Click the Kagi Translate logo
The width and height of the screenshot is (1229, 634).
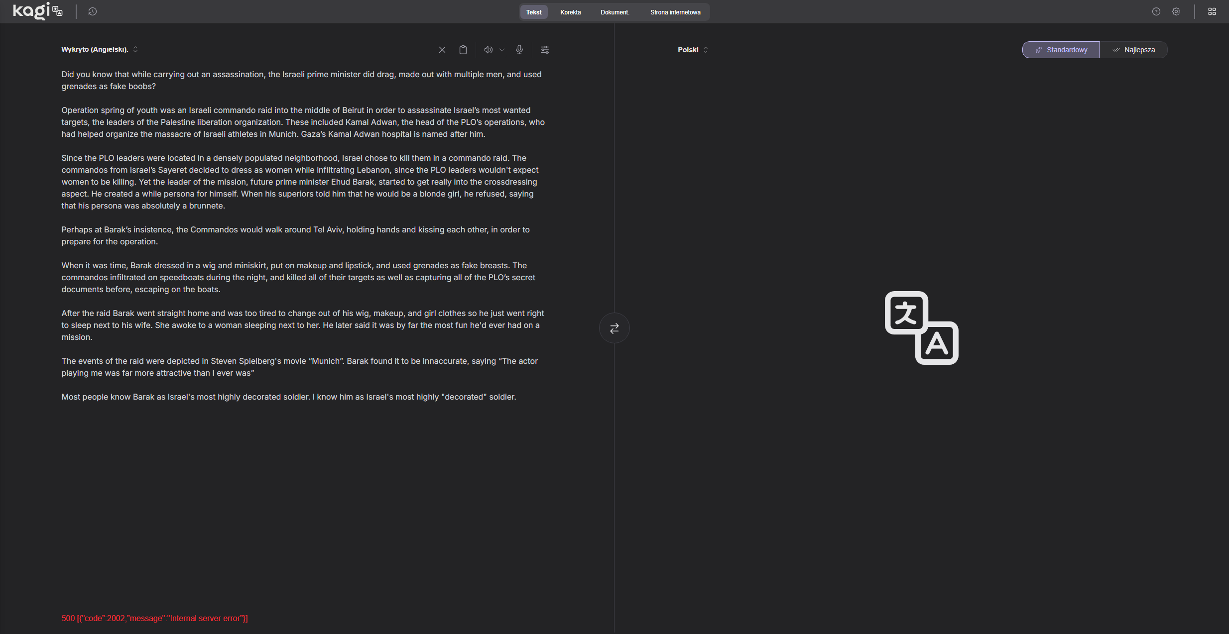[37, 11]
